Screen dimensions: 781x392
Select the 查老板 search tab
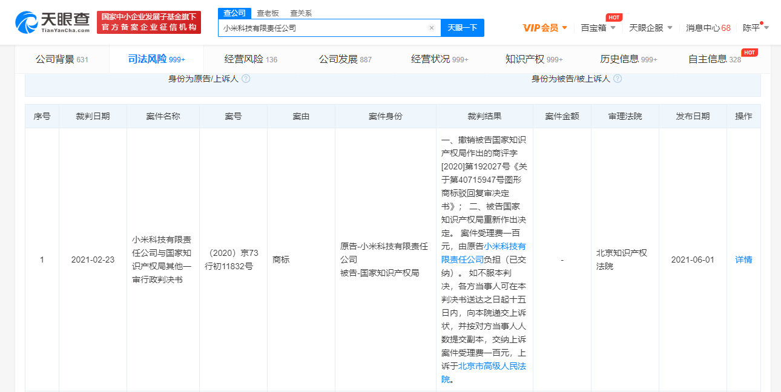click(x=267, y=13)
